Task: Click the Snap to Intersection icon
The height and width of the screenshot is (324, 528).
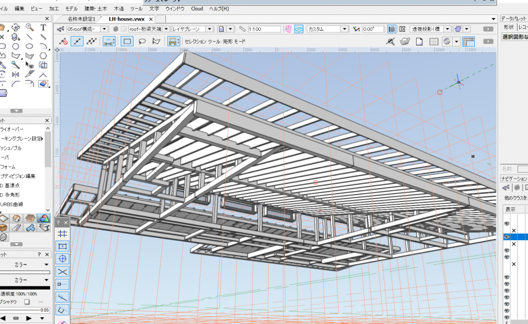Action: pyautogui.click(x=62, y=271)
